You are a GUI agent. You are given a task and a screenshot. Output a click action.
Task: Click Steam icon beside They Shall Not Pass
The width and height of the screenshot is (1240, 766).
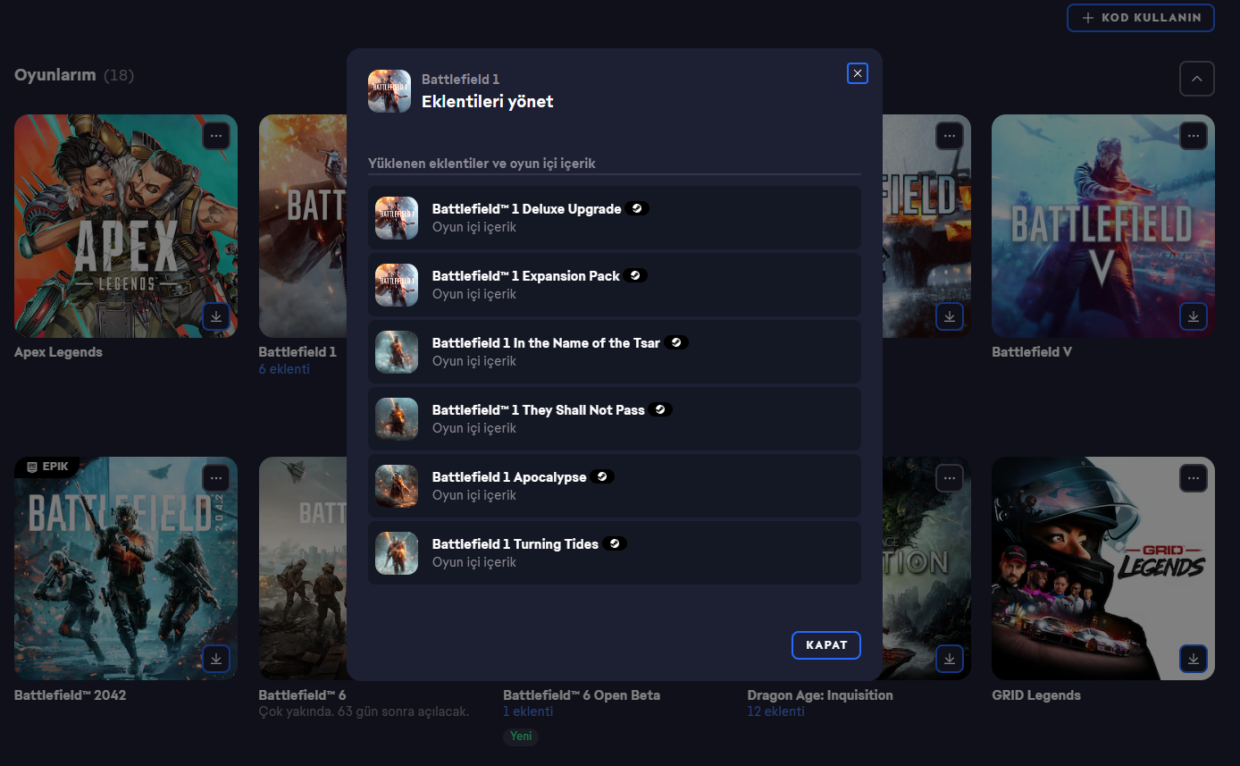coord(661,409)
